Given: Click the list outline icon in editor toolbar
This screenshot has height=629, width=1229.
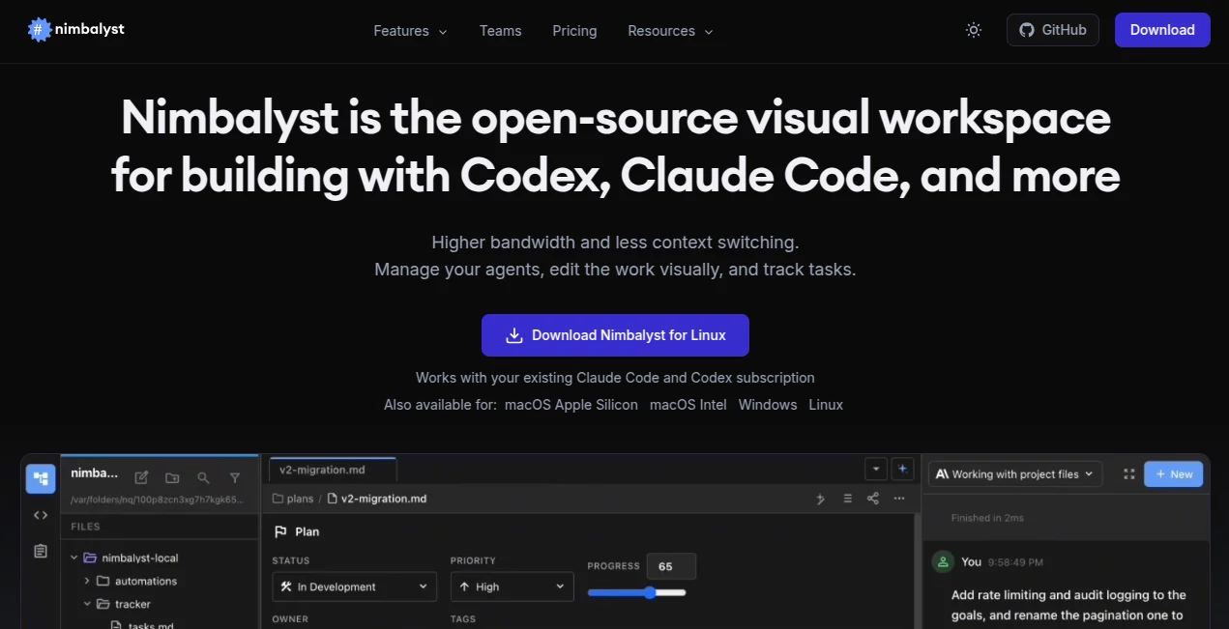Looking at the screenshot, I should tap(847, 499).
